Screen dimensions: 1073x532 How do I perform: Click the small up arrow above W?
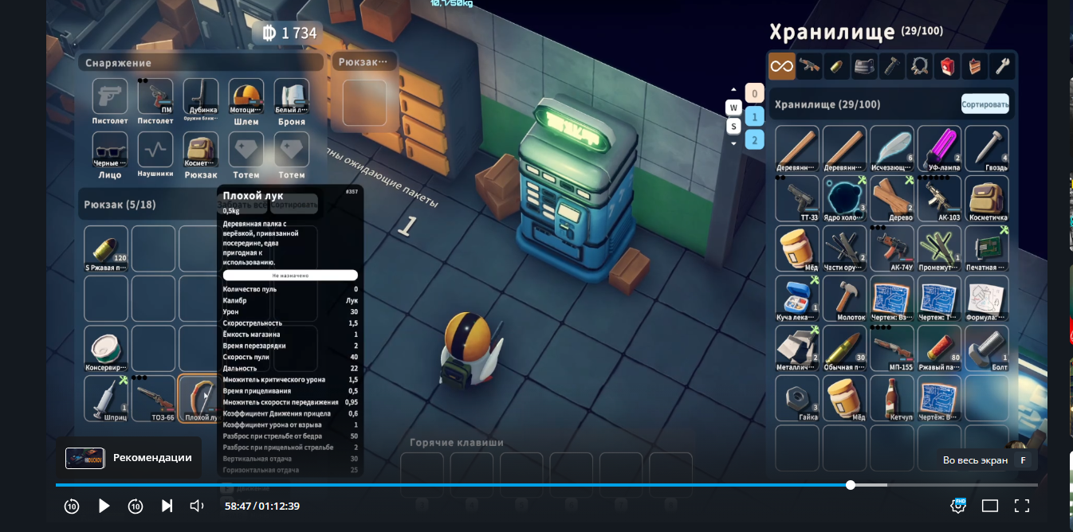[x=733, y=90]
